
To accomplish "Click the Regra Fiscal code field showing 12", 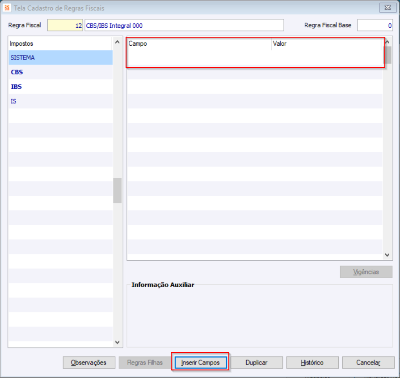I will pos(65,25).
